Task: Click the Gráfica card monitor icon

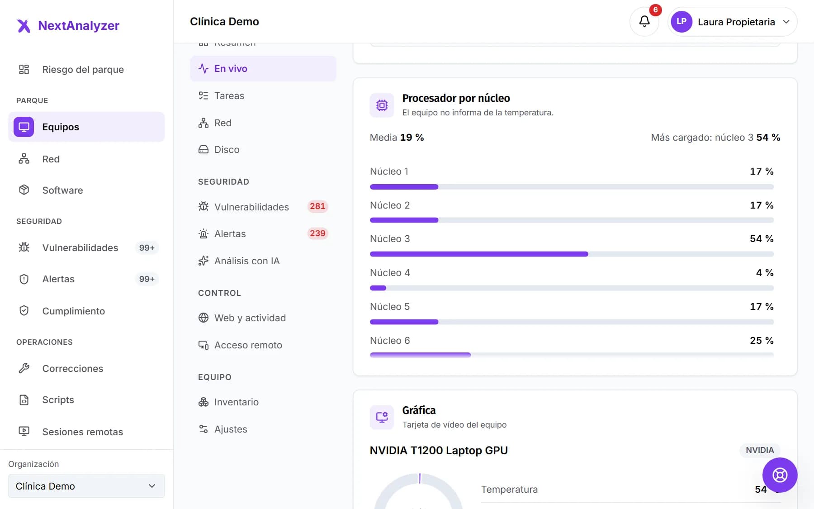Action: point(382,417)
